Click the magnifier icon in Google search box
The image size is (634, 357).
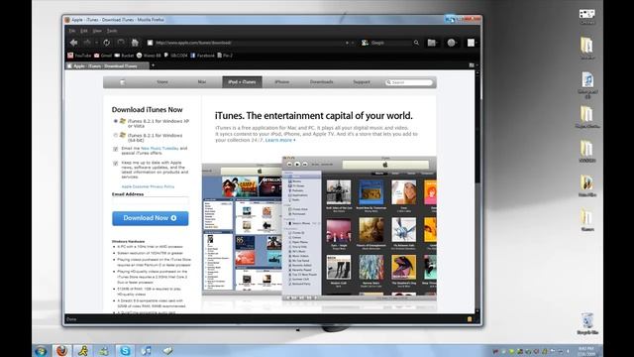(416, 43)
